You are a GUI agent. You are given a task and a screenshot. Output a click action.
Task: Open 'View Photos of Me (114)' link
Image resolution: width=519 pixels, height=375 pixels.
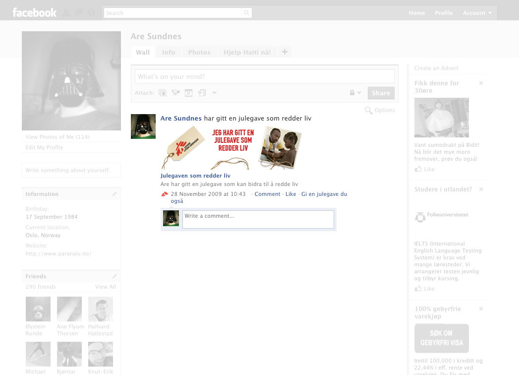pos(58,137)
